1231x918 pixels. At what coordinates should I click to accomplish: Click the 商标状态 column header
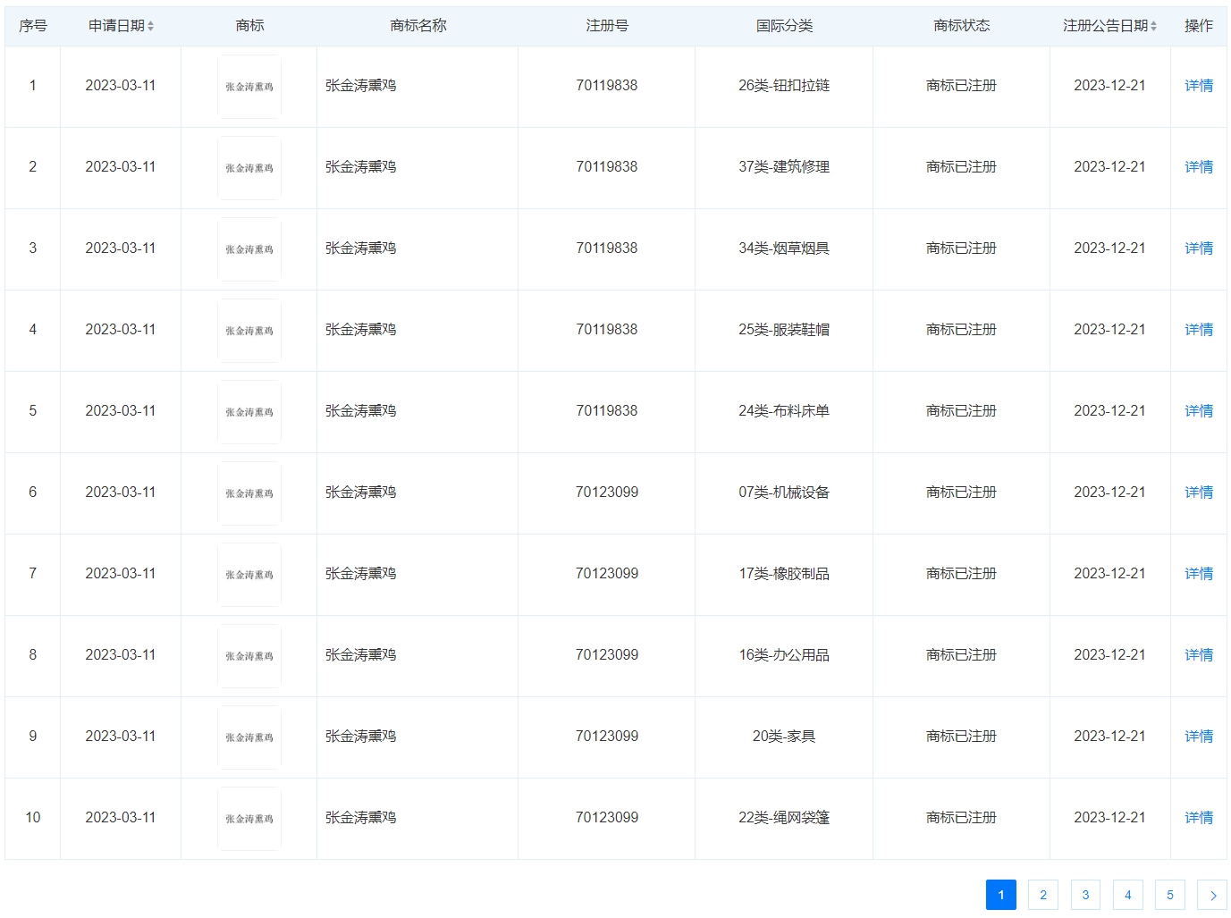click(962, 26)
